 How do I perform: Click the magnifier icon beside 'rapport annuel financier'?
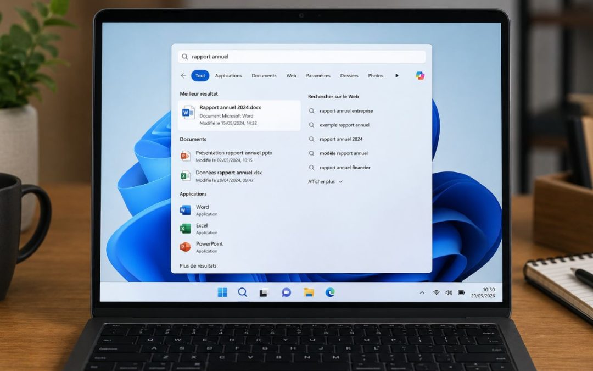click(x=312, y=167)
